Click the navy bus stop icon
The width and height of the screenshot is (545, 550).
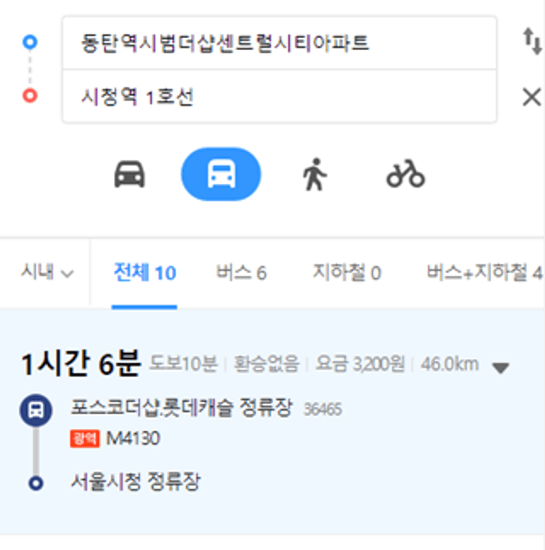pyautogui.click(x=36, y=410)
